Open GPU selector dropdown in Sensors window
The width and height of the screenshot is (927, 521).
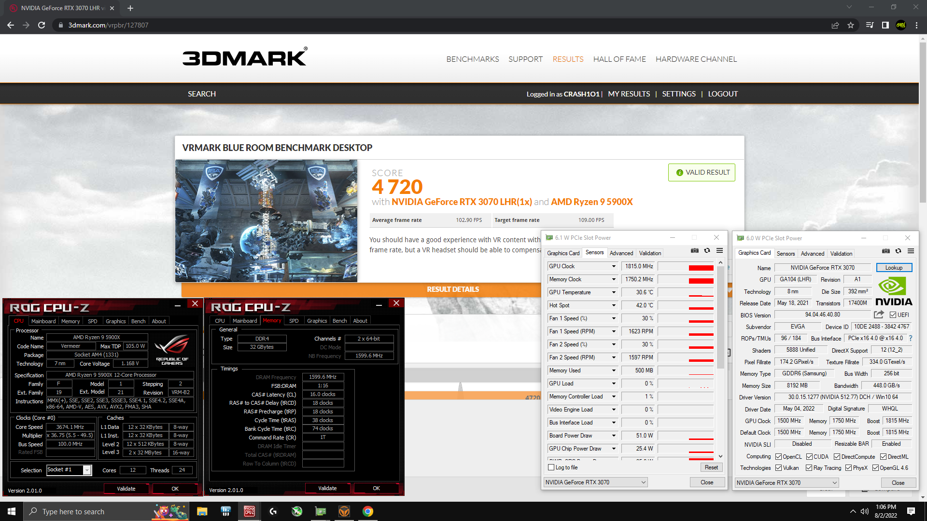pyautogui.click(x=596, y=482)
